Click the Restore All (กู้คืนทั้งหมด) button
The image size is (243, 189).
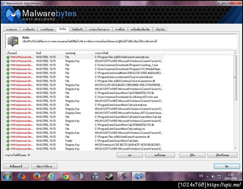[x=222, y=155]
